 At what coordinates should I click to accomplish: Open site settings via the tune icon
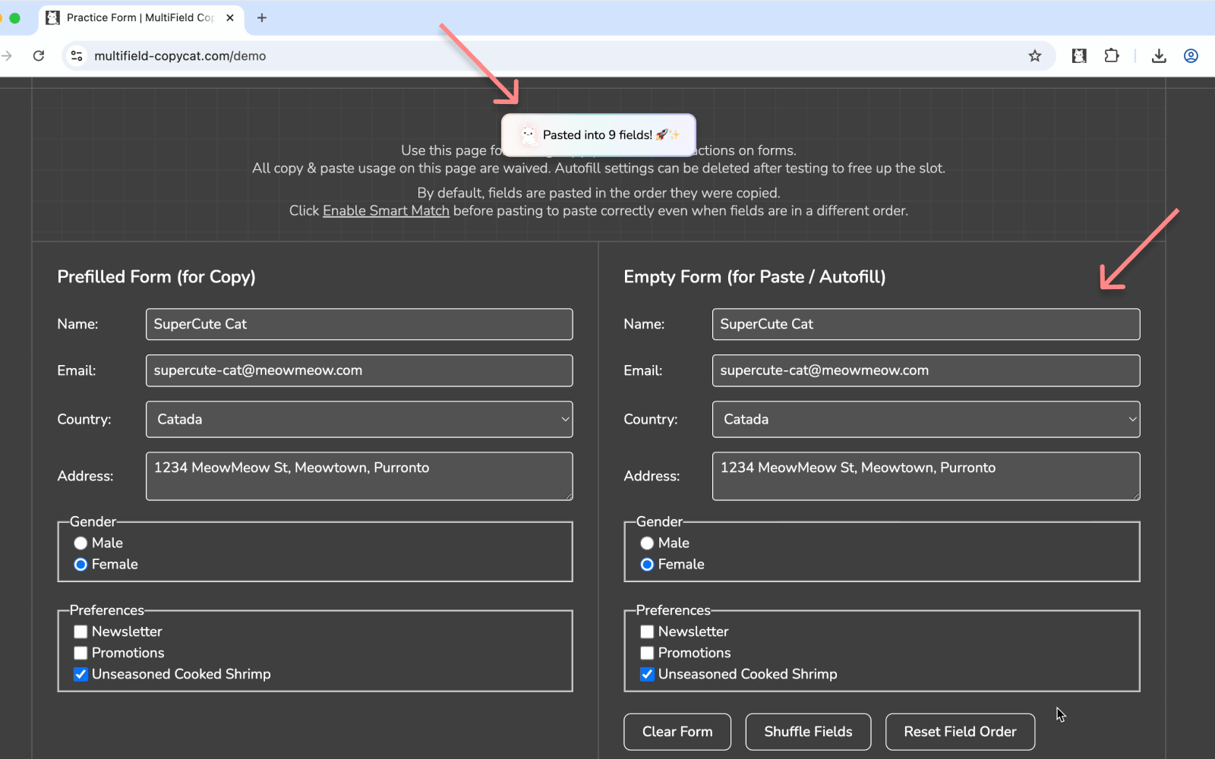[77, 55]
